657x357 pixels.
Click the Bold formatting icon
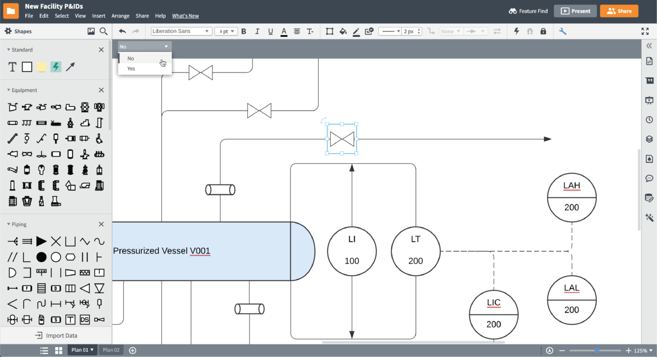[x=244, y=32]
